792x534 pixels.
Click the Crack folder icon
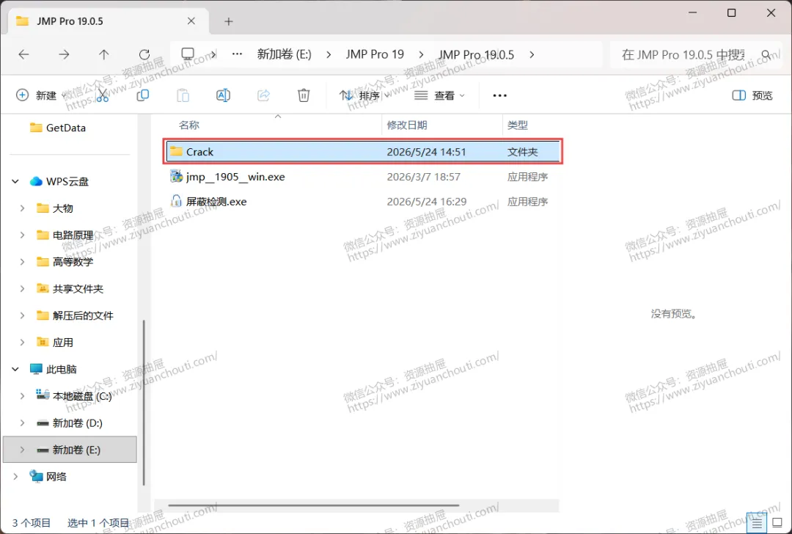176,151
